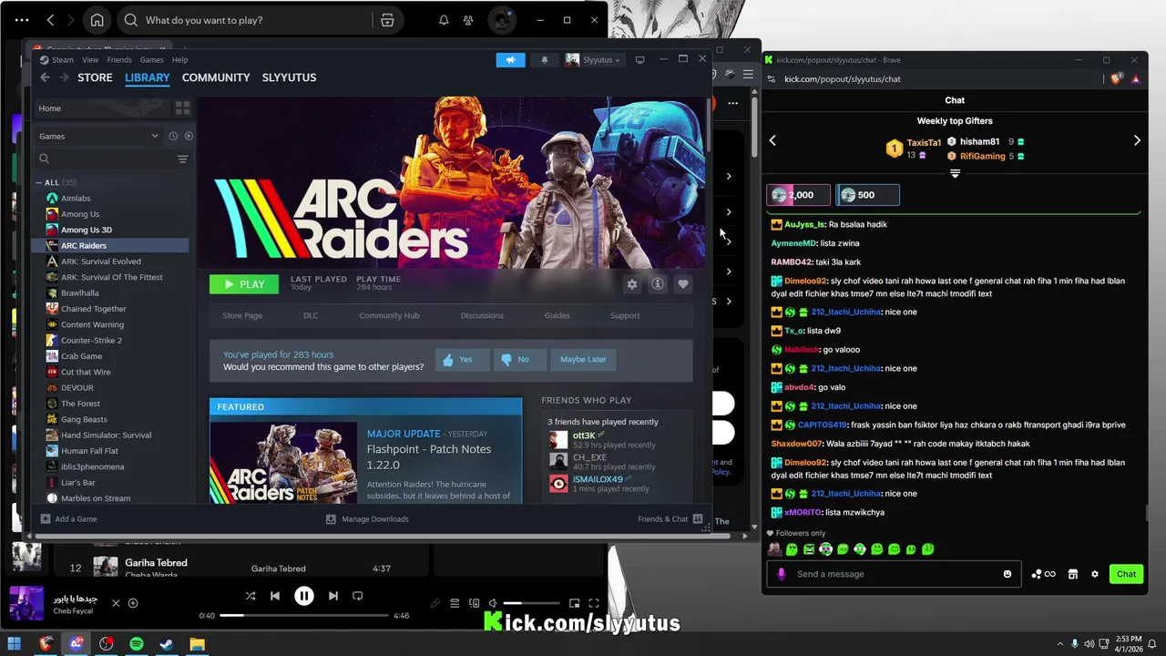Open the Flashpoint Patch Notes thumbnail

point(283,462)
